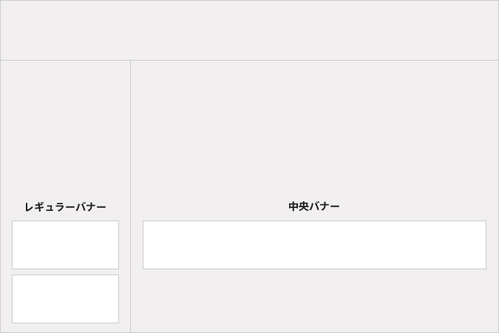Image resolution: width=499 pixels, height=333 pixels.
Task: Click the bottom border of the lower regular banner
Action: click(65, 323)
